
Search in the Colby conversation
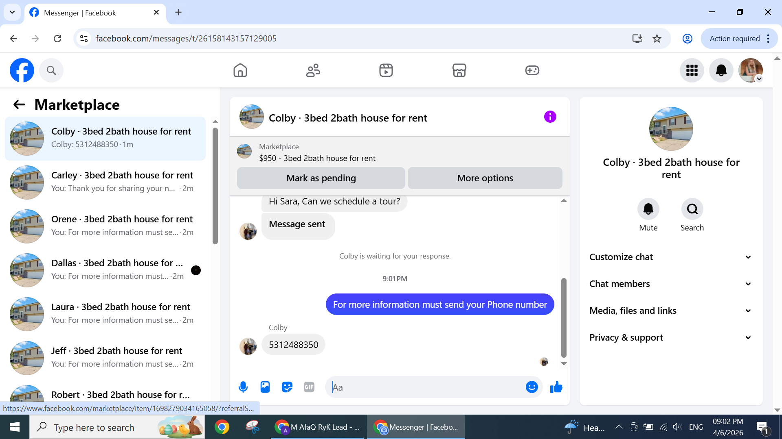tap(692, 209)
